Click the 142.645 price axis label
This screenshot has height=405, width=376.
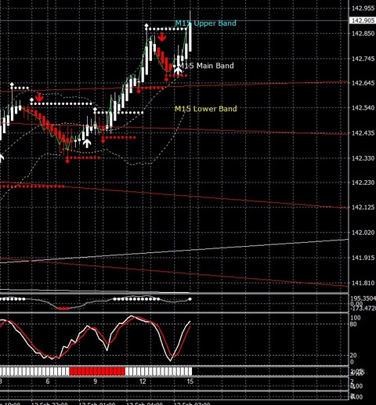tap(363, 83)
